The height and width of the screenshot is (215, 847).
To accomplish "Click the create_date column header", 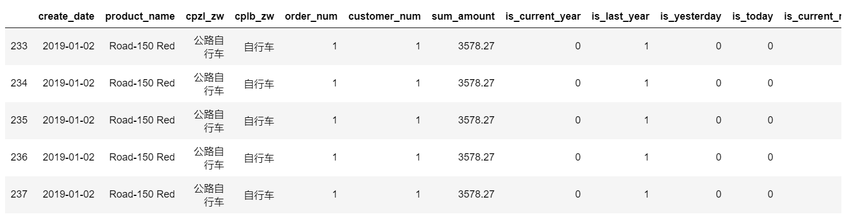I will tap(66, 16).
